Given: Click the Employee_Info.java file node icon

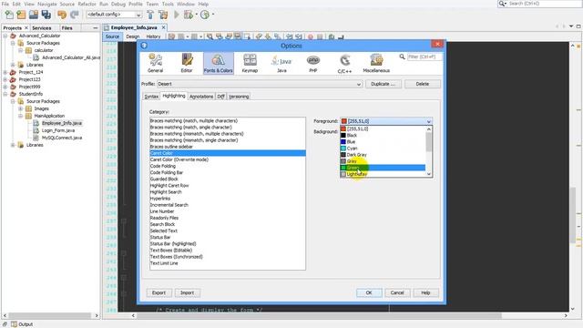Looking at the screenshot, I should click(x=36, y=123).
